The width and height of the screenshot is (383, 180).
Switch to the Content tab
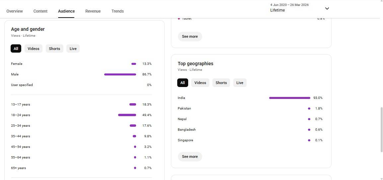tap(40, 11)
